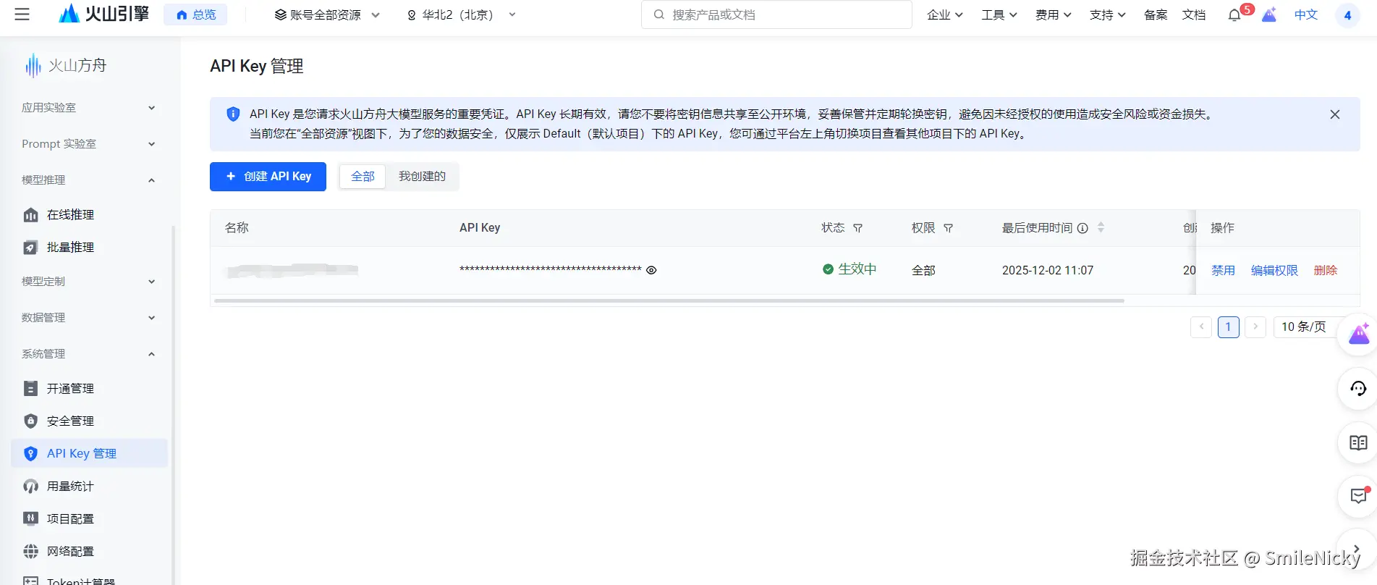Select API Key 管理 in the sidebar
The image size is (1377, 585).
click(x=90, y=453)
